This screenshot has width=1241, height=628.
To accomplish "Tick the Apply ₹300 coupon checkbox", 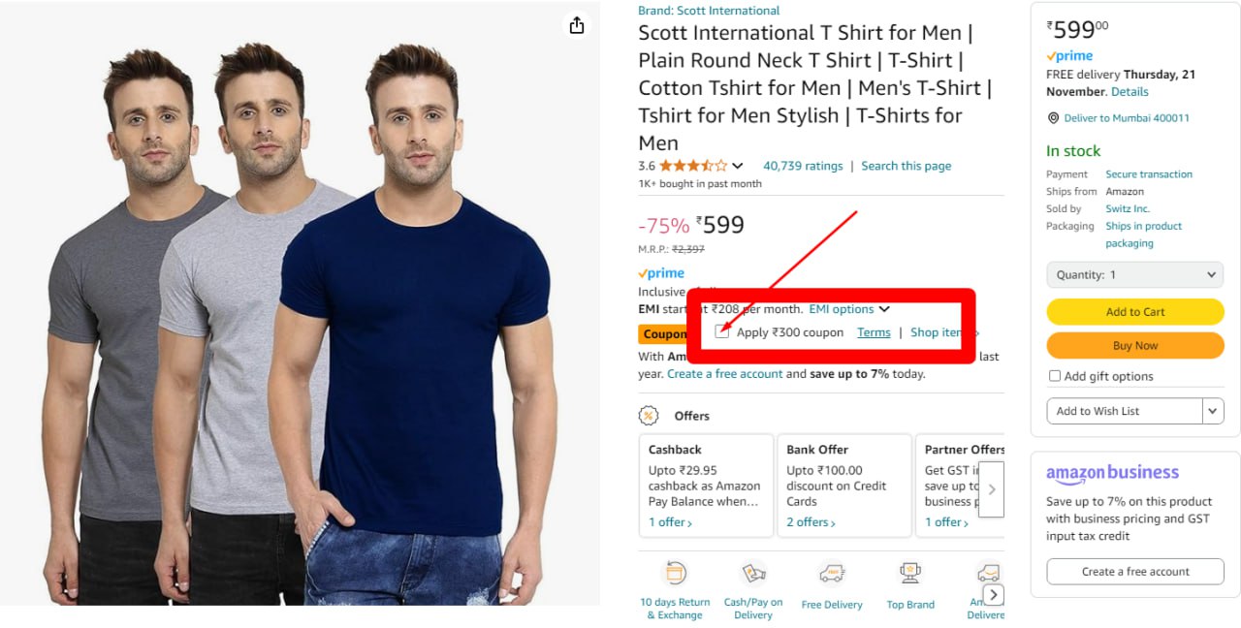I will (x=722, y=332).
